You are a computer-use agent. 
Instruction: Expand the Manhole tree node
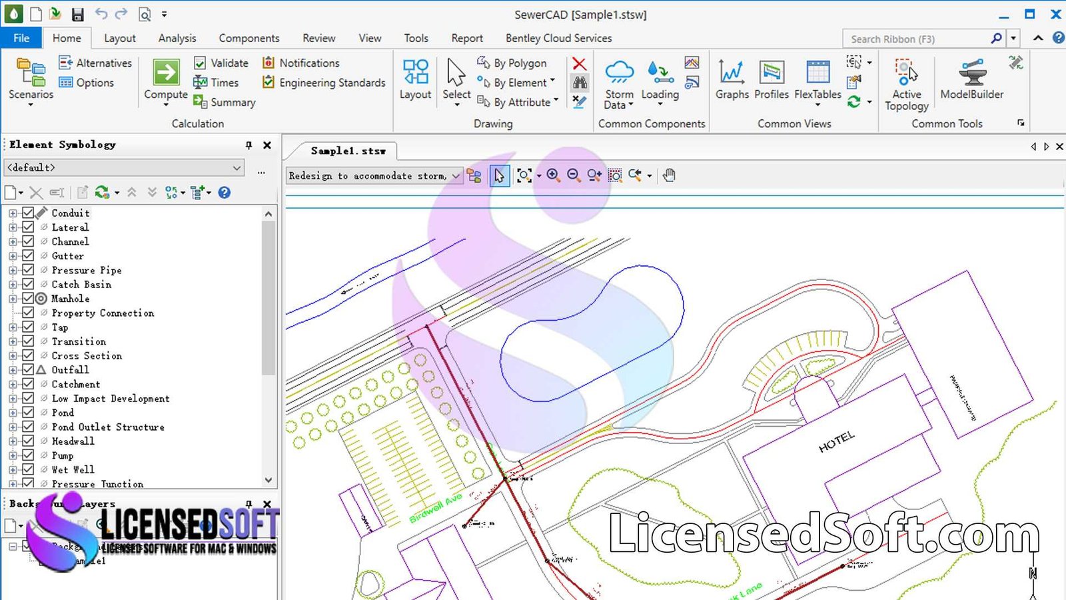(x=13, y=299)
